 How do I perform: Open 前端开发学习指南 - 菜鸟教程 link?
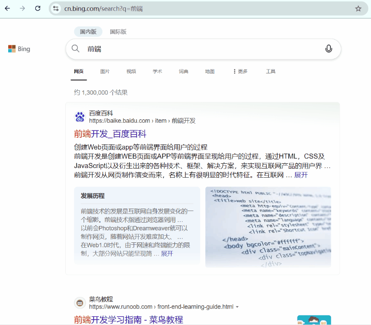[x=128, y=319]
